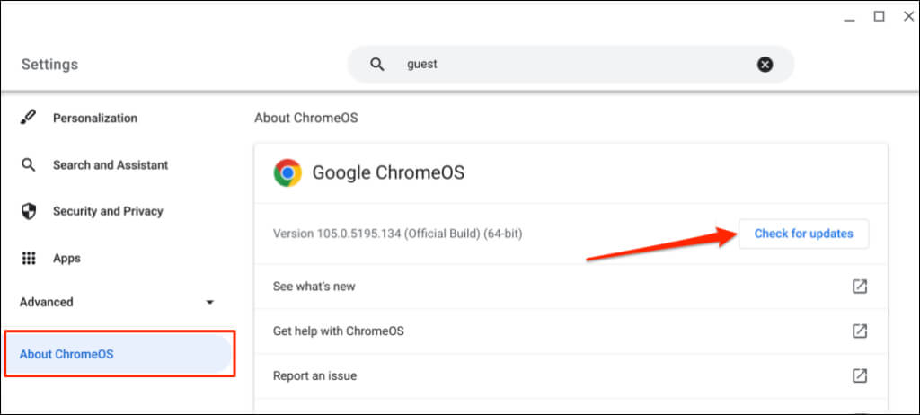920x415 pixels.
Task: Click the Apps grid icon
Action: coord(29,259)
